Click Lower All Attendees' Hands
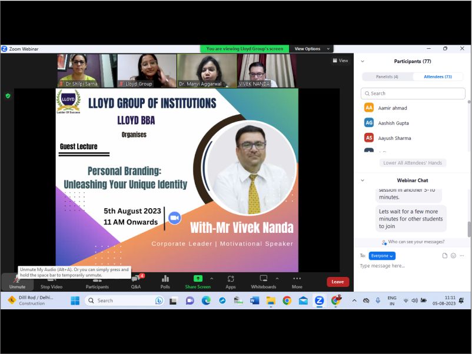472x354 pixels. (x=413, y=163)
